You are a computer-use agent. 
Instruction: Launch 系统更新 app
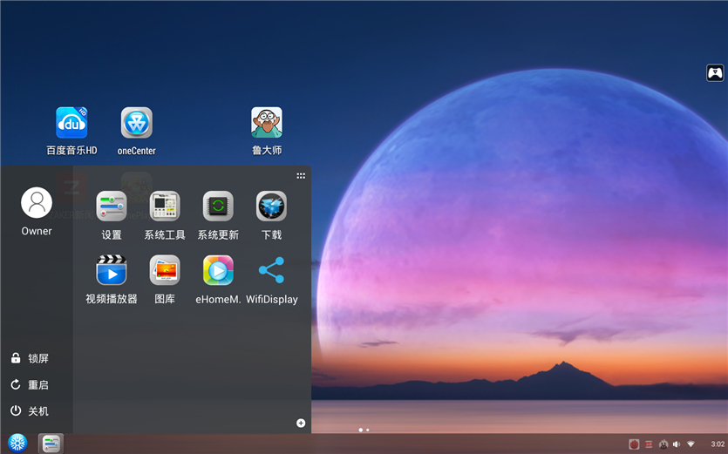click(218, 207)
